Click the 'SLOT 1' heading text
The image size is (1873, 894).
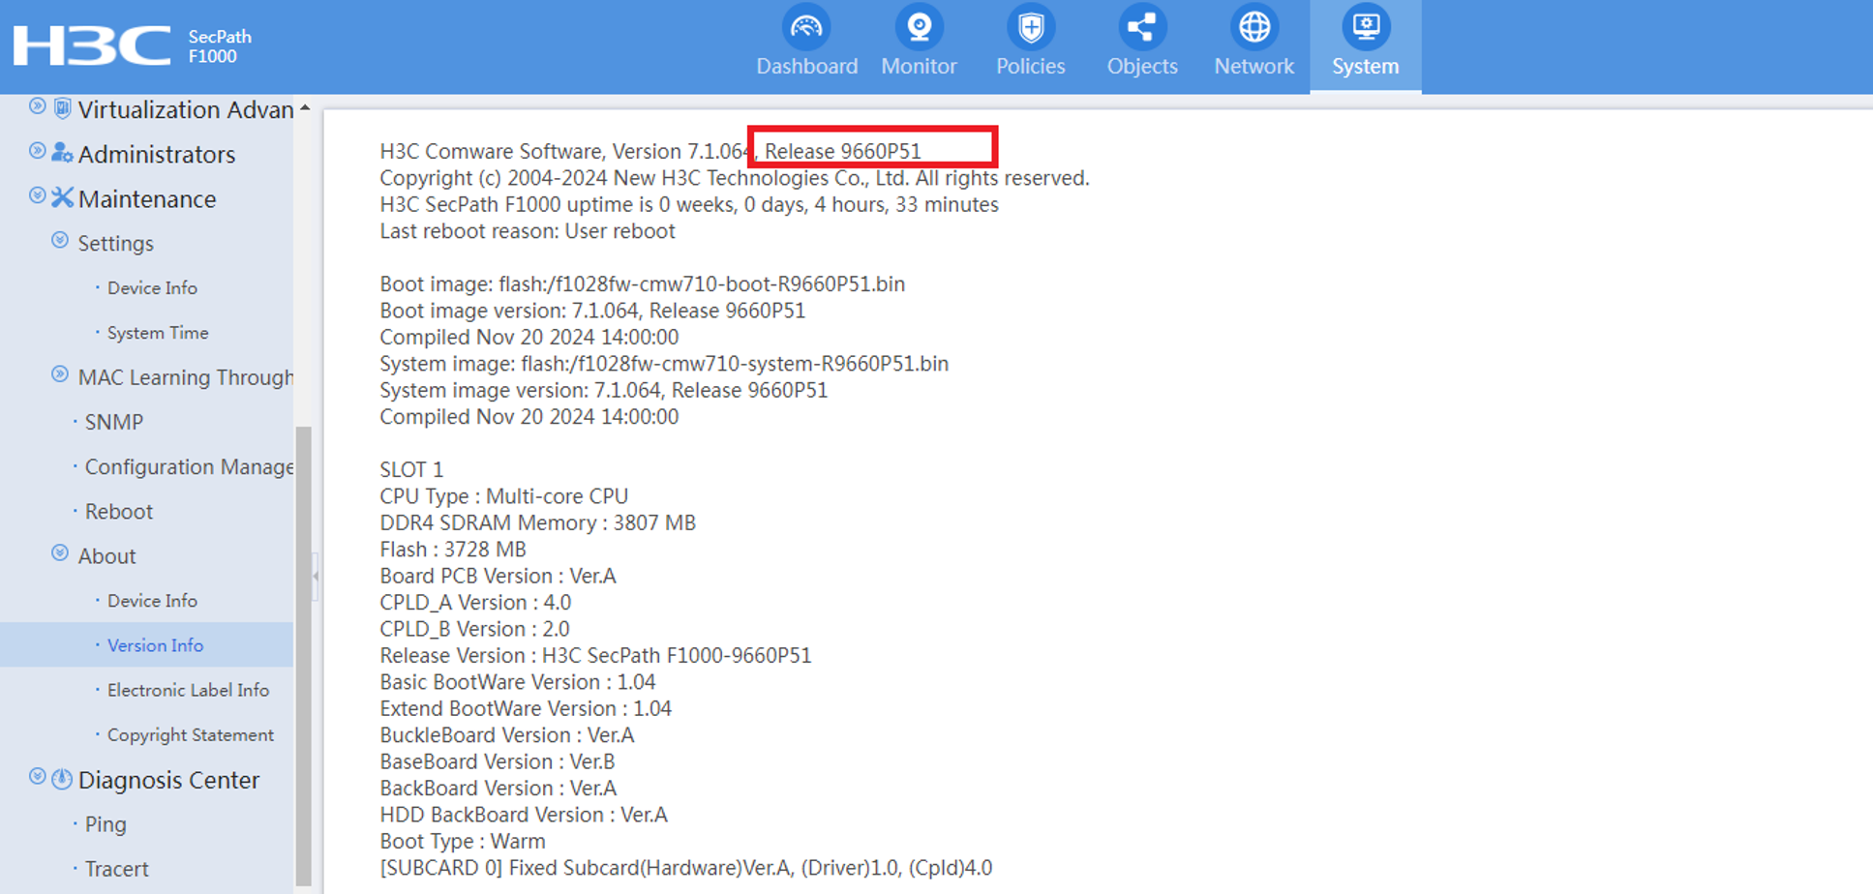411,470
